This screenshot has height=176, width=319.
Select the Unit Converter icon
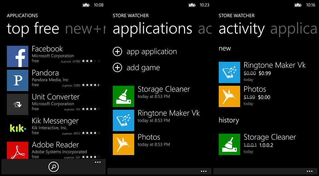(18, 104)
